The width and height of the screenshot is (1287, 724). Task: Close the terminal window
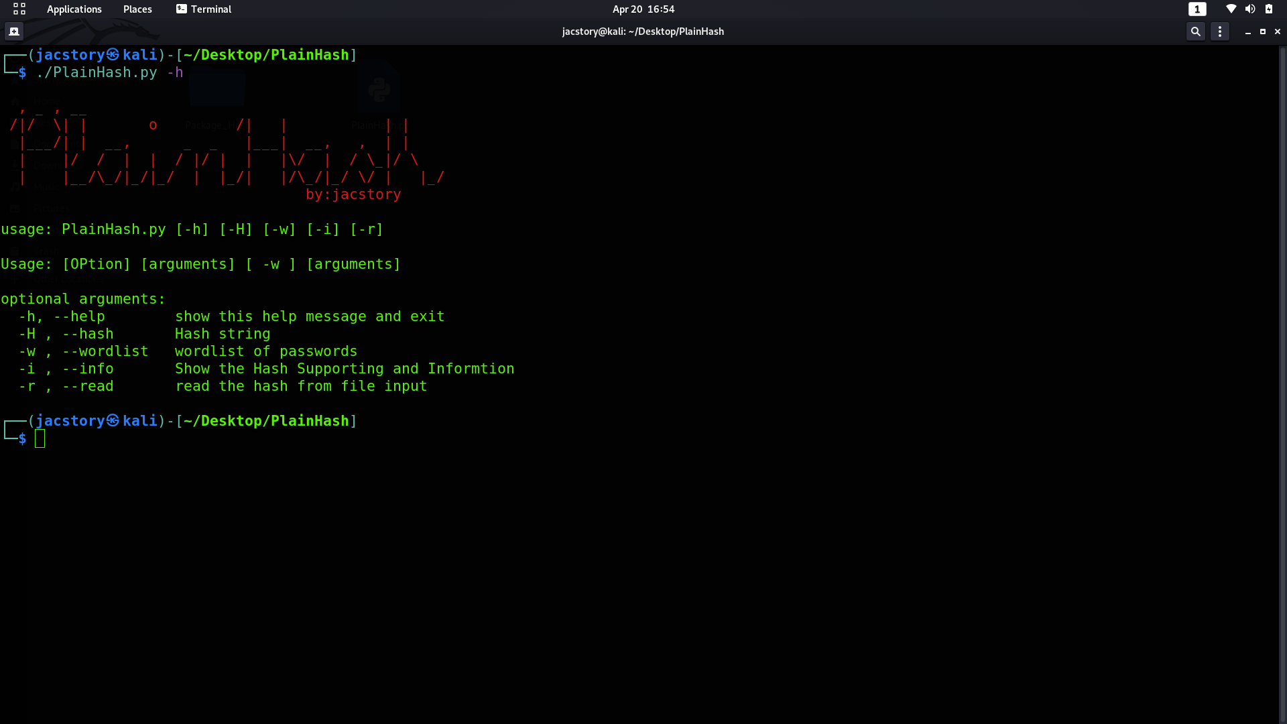[x=1278, y=32]
